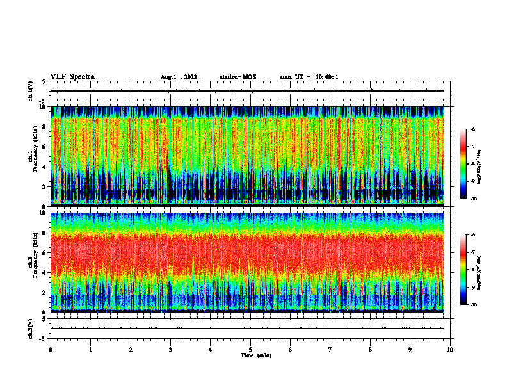The height and width of the screenshot is (392, 507).
Task: Click the ch.2 frequency tick label 10
Action: click(44, 213)
